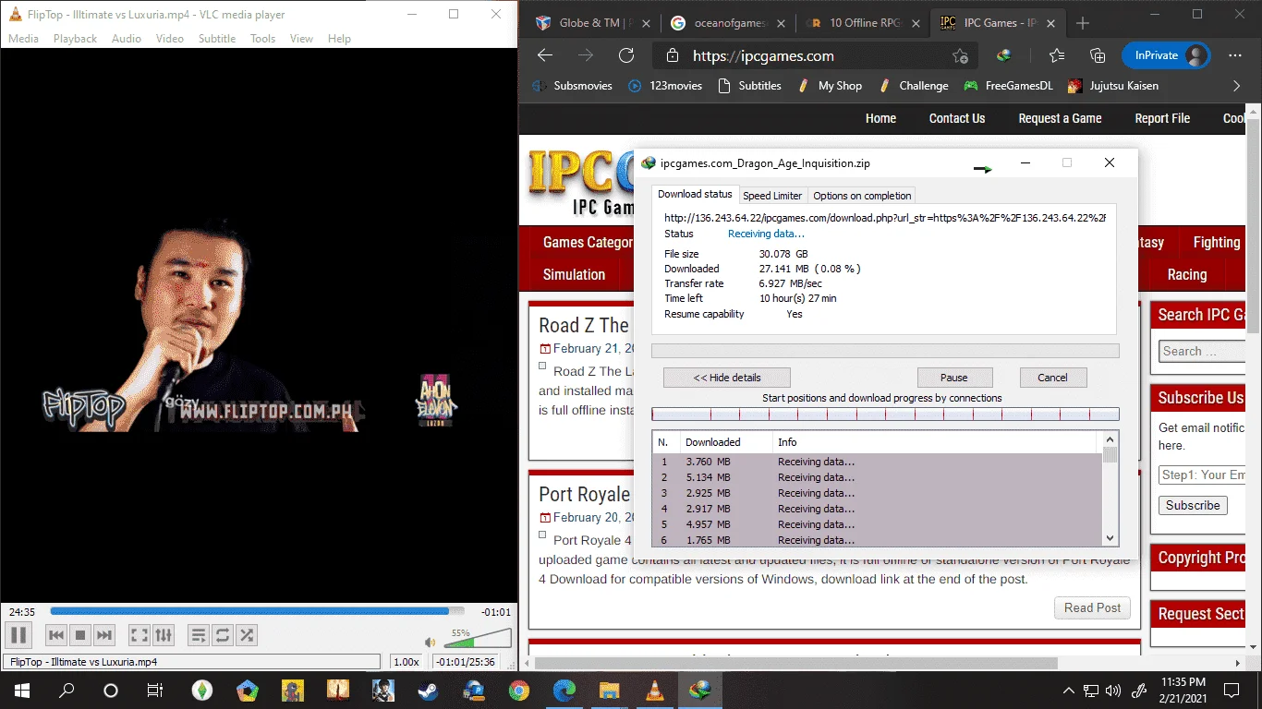Open the VLC Audio menu
This screenshot has height=709, width=1262.
point(127,39)
